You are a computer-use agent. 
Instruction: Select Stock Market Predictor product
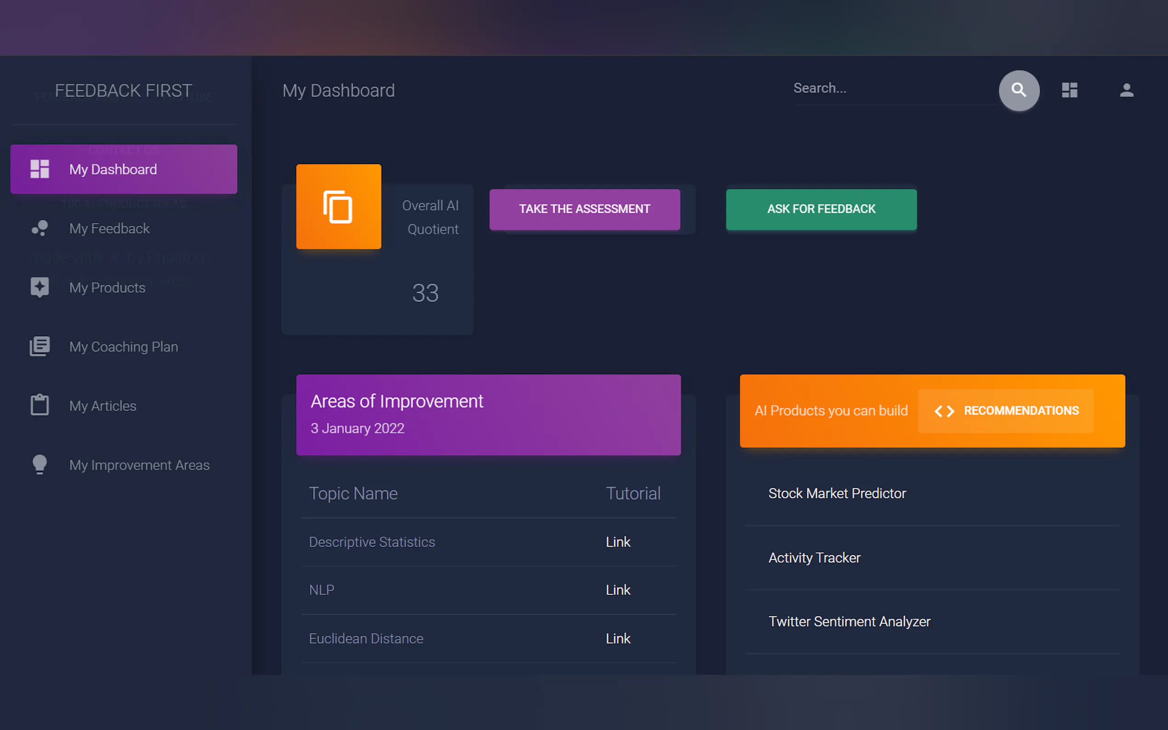(x=837, y=493)
